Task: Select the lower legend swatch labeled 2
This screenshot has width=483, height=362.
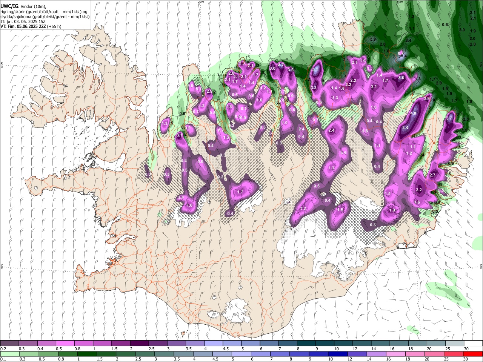Action: point(125,354)
